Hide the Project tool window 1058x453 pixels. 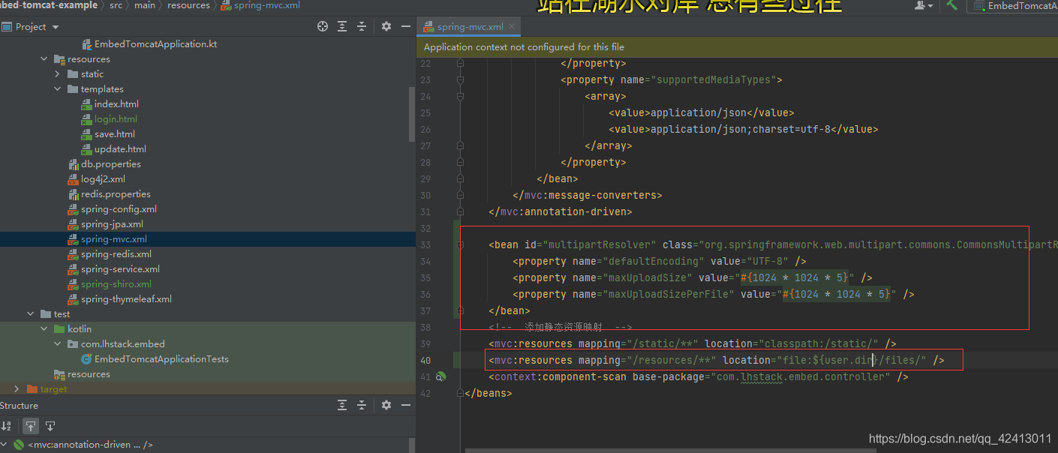click(406, 26)
